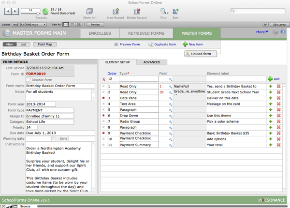
Task: Open the Find magnifier tool
Action: click(163, 11)
